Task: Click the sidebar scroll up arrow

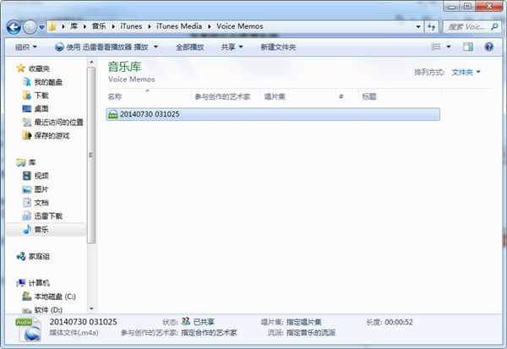Action: (x=91, y=62)
